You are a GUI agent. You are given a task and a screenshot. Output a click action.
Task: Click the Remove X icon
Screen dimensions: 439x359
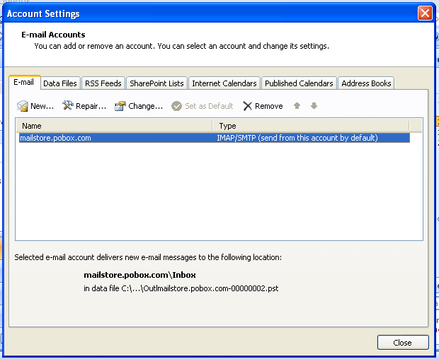tap(248, 106)
